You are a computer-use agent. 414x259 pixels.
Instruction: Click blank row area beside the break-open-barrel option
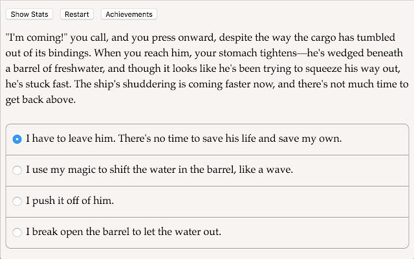click(x=314, y=232)
